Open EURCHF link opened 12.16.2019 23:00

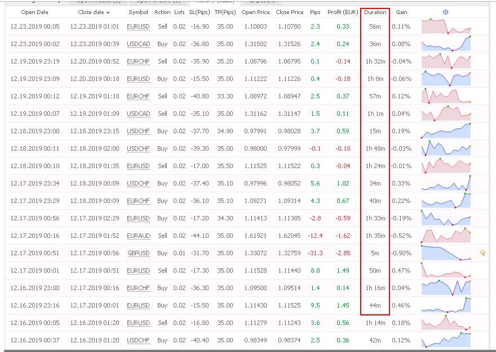coord(138,288)
